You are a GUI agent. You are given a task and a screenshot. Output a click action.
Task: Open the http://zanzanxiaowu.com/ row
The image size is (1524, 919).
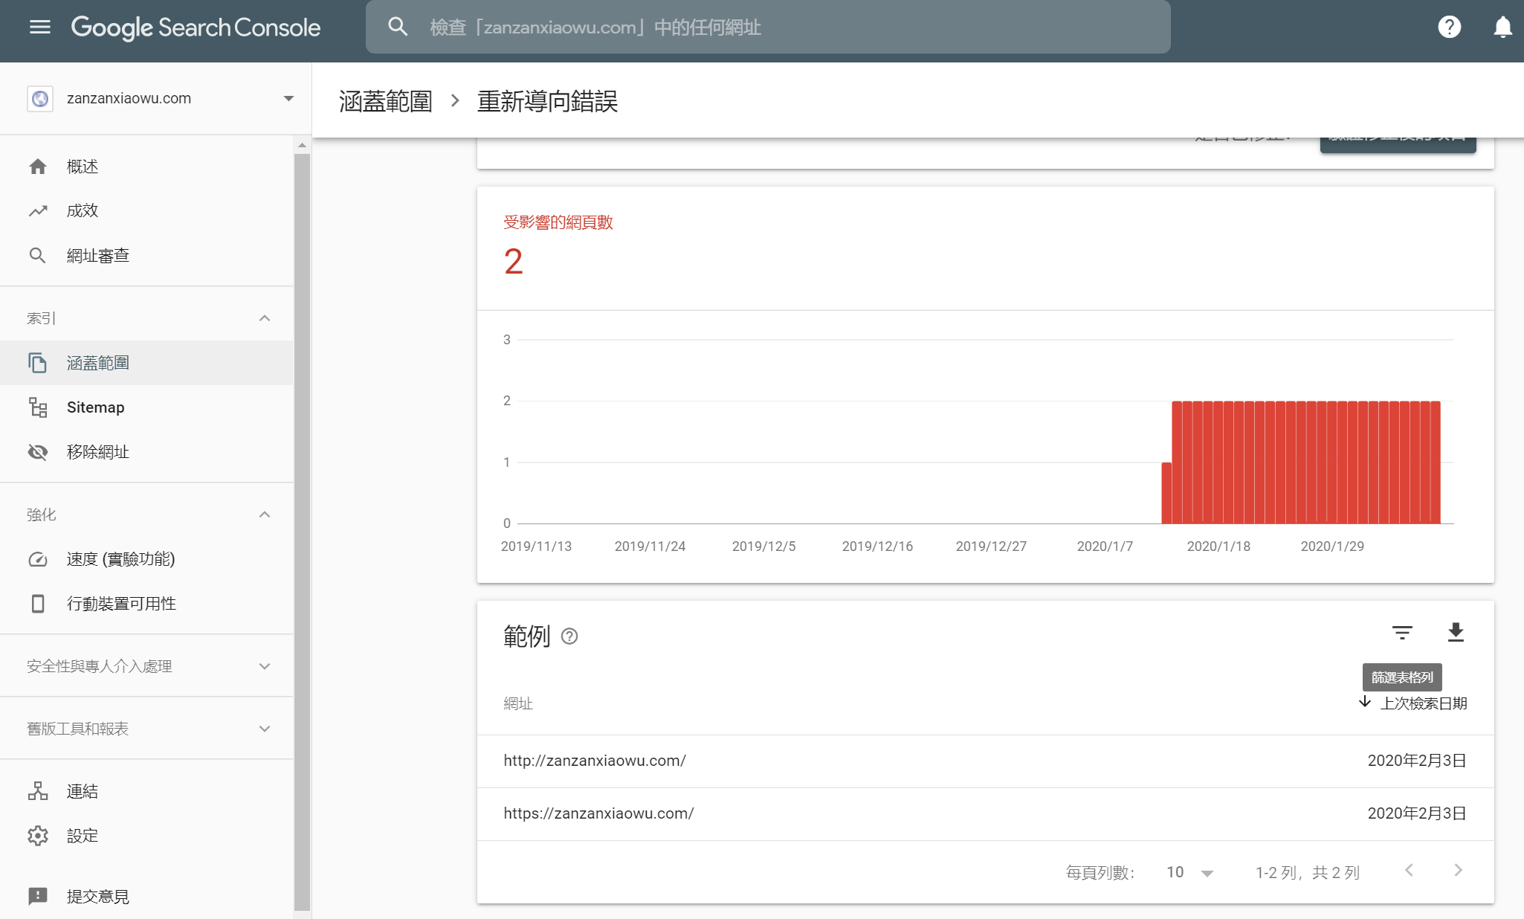(985, 761)
